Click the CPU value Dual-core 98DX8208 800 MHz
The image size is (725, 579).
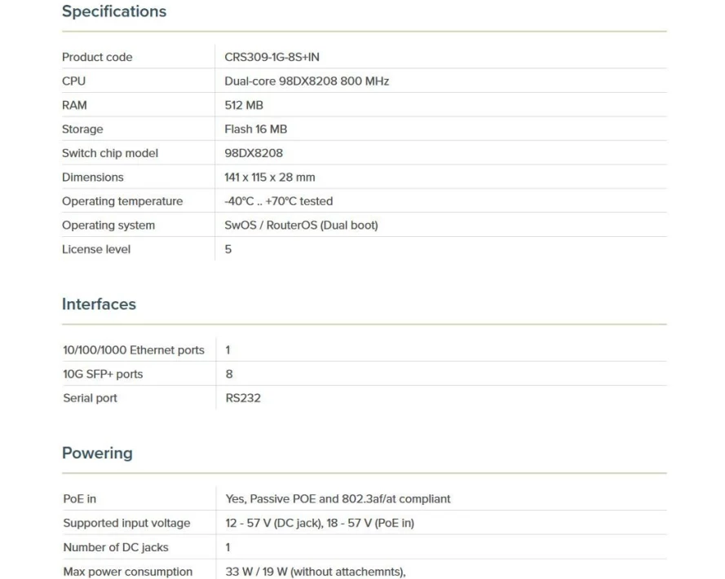point(307,81)
